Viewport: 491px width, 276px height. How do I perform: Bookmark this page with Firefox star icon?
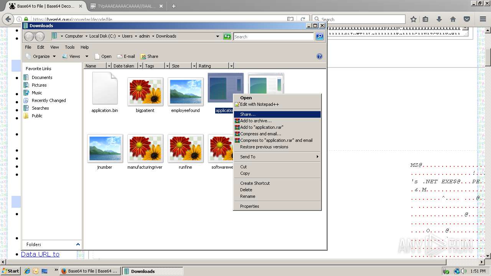pyautogui.click(x=414, y=19)
